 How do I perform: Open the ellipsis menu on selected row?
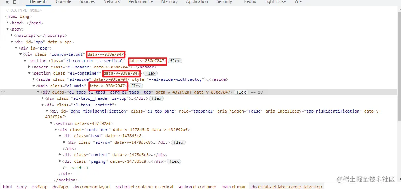click(3, 92)
